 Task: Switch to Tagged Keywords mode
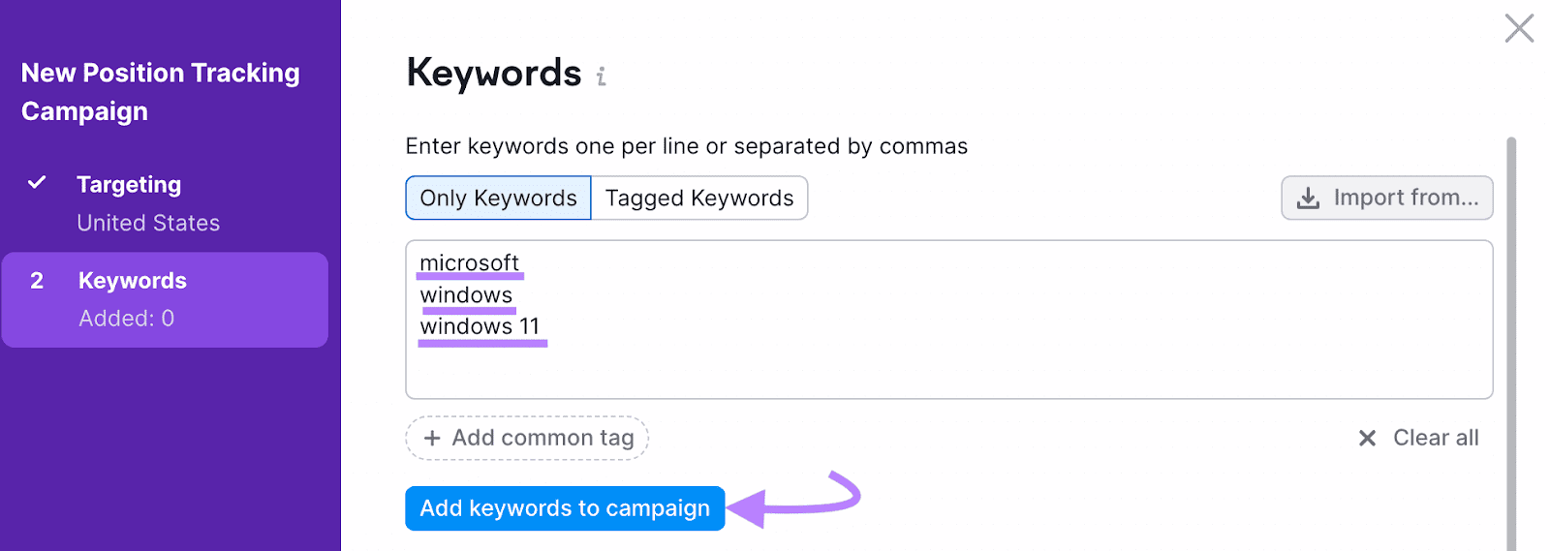pyautogui.click(x=698, y=199)
